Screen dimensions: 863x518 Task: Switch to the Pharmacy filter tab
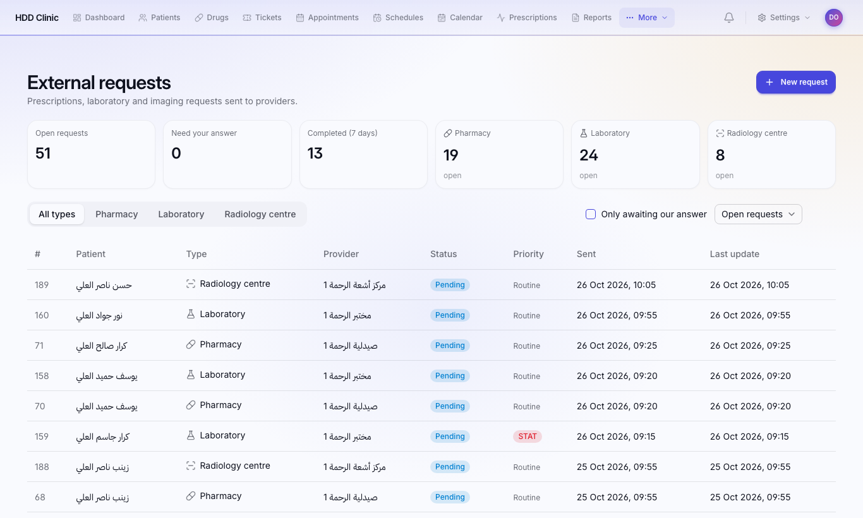tap(117, 214)
